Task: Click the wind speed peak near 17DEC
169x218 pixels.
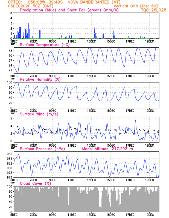Action: point(135,120)
